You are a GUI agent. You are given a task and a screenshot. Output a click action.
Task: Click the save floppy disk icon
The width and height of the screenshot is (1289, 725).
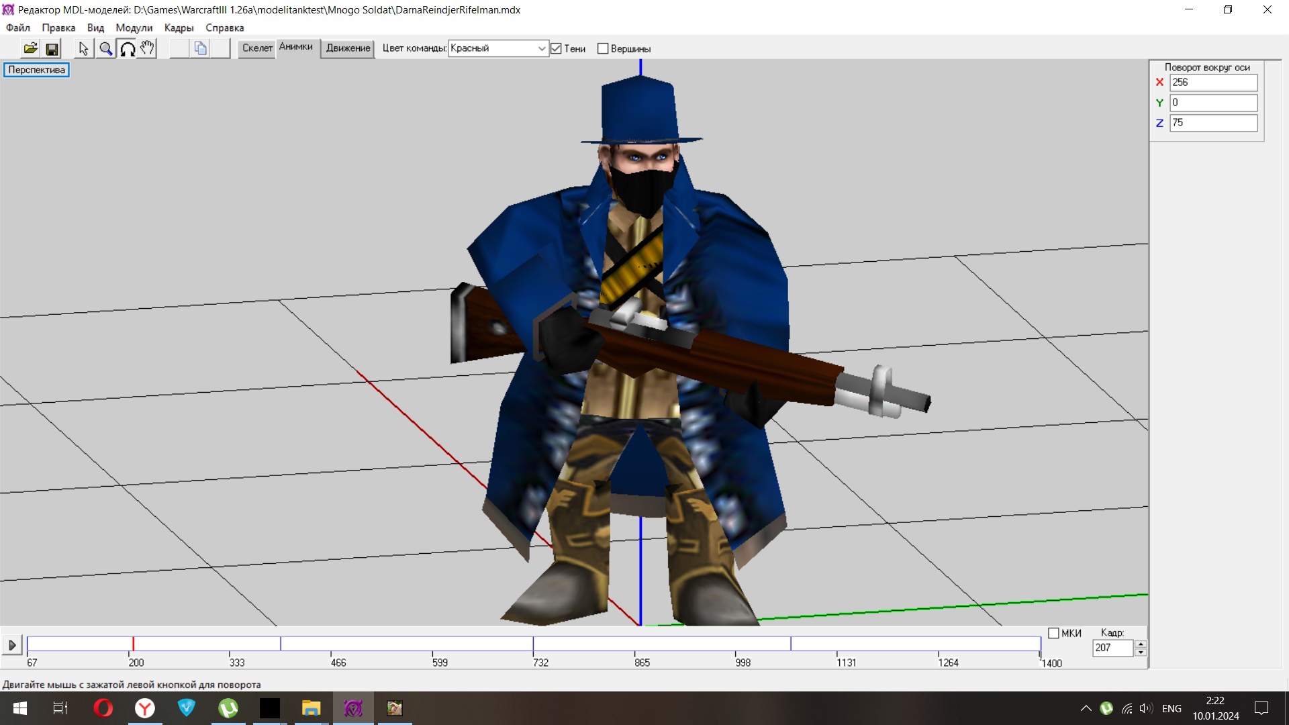click(52, 48)
